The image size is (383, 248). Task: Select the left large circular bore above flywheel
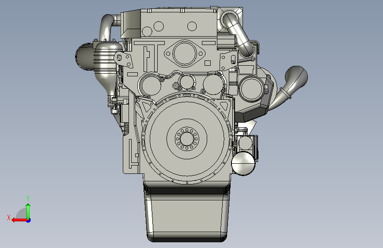click(151, 85)
